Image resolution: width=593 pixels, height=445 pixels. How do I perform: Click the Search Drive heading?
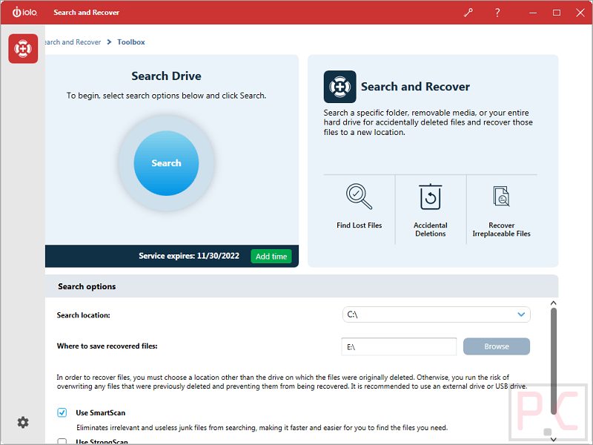click(166, 76)
